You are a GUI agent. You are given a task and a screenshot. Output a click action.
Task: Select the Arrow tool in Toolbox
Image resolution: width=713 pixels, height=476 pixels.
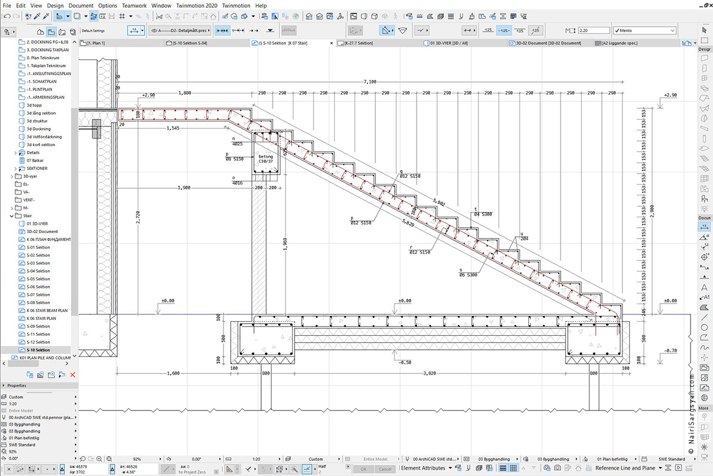point(704,30)
